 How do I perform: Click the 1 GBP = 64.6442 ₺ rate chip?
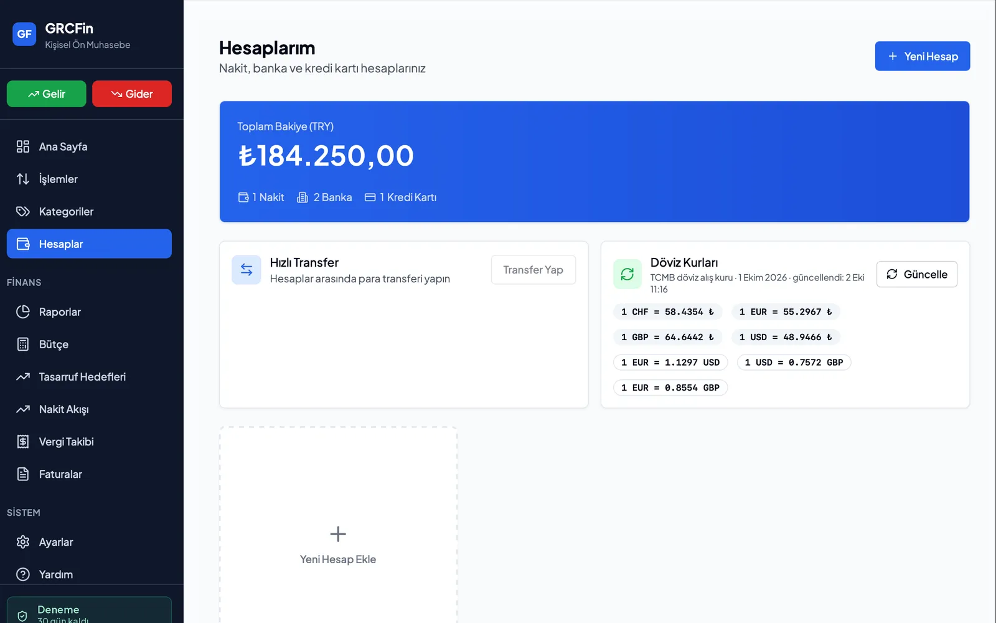coord(667,337)
